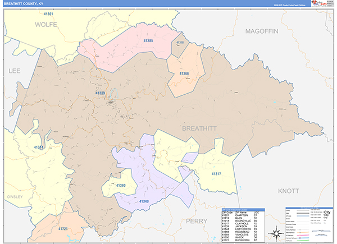337x244 pixels.
Task: Click the blue Interstate Highway legend line
Action: click(x=303, y=238)
